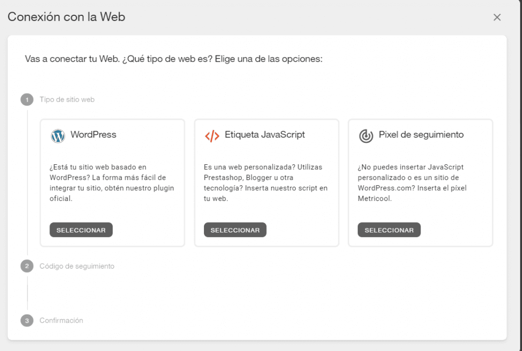Click the píxel Metricool description text

(412, 183)
